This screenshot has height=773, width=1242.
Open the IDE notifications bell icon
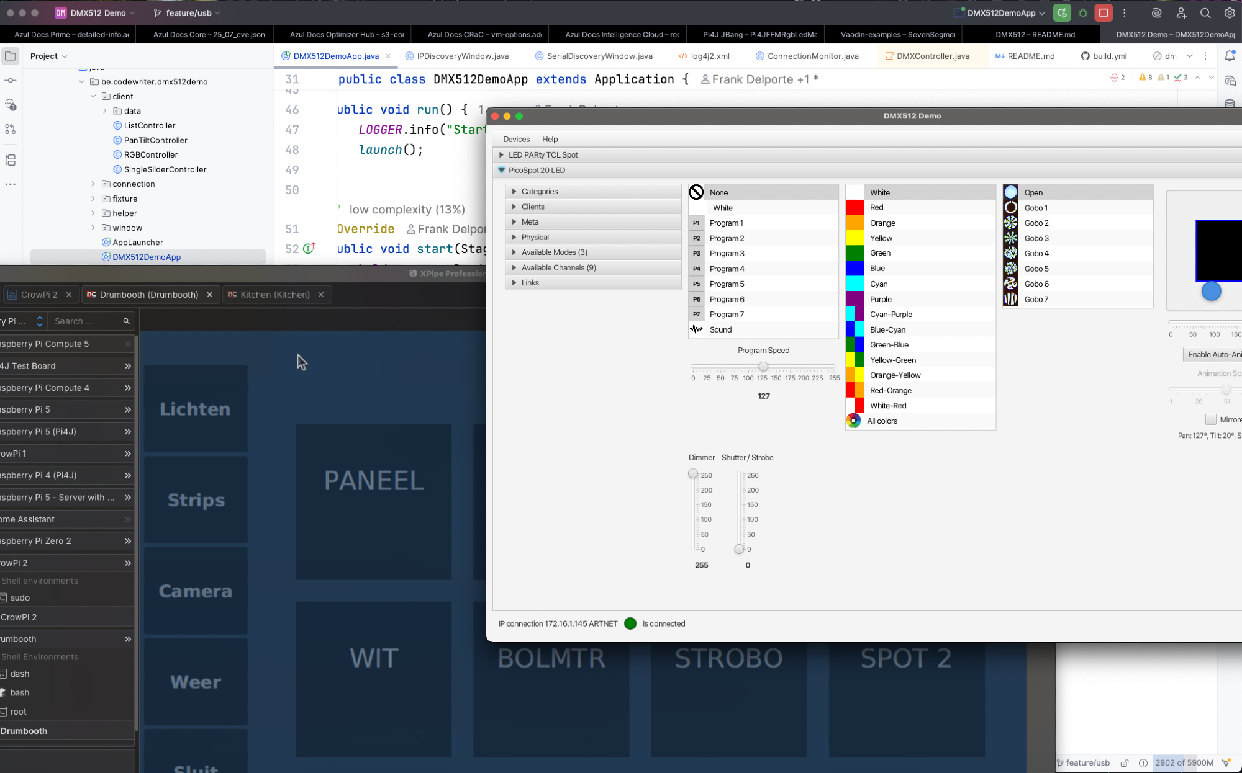coord(1230,56)
